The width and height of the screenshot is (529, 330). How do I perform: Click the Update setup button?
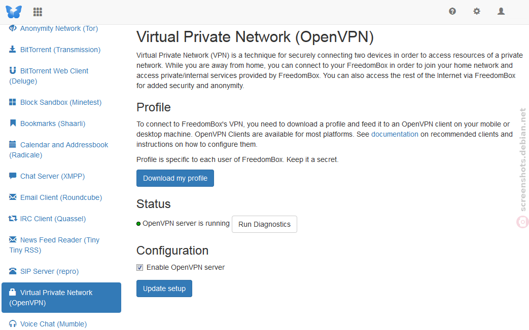point(164,288)
